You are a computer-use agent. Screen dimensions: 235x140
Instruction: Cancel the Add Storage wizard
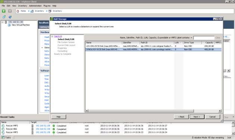tap(213, 117)
